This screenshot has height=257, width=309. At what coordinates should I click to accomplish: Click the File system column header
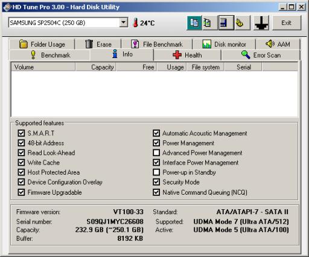(x=205, y=67)
